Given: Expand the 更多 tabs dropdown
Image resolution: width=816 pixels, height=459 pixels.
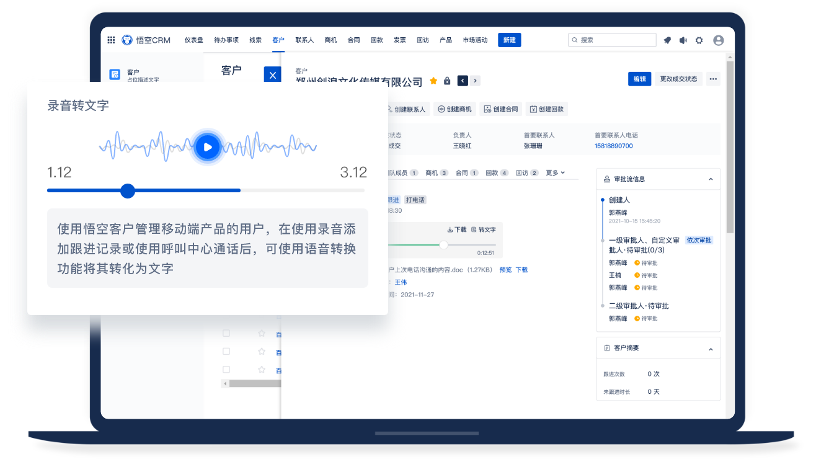Looking at the screenshot, I should pos(555,172).
